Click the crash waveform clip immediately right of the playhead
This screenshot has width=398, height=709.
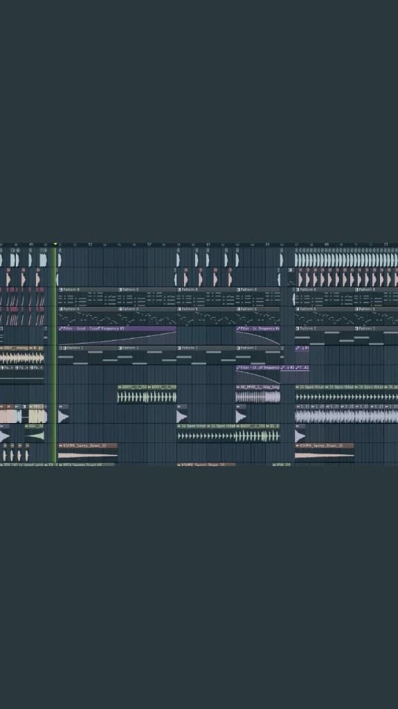[x=63, y=414]
